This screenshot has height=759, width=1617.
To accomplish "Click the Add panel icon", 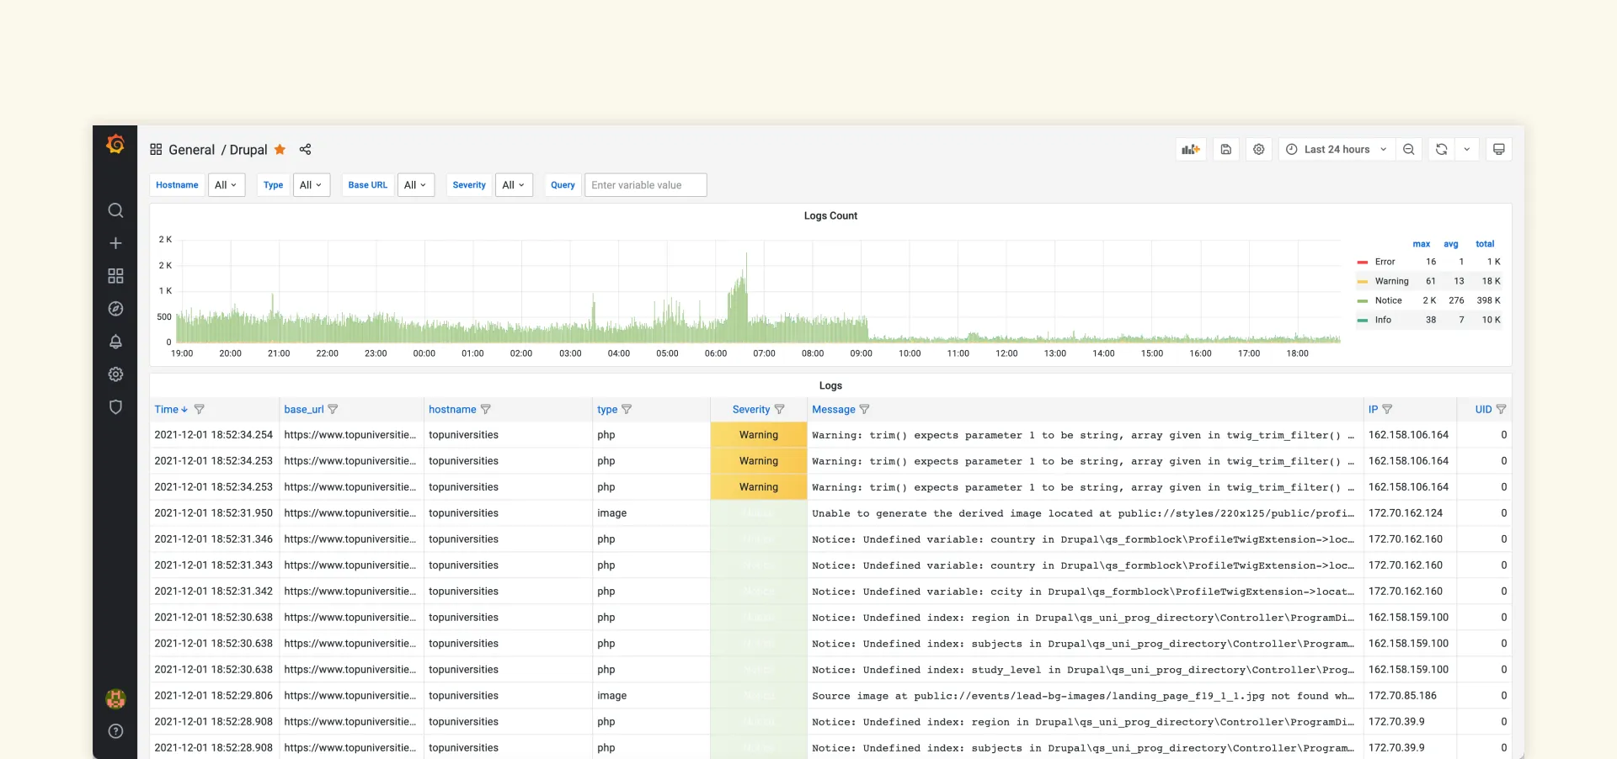I will [1190, 149].
